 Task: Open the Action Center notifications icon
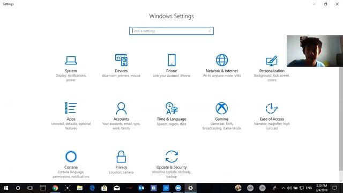(334, 188)
